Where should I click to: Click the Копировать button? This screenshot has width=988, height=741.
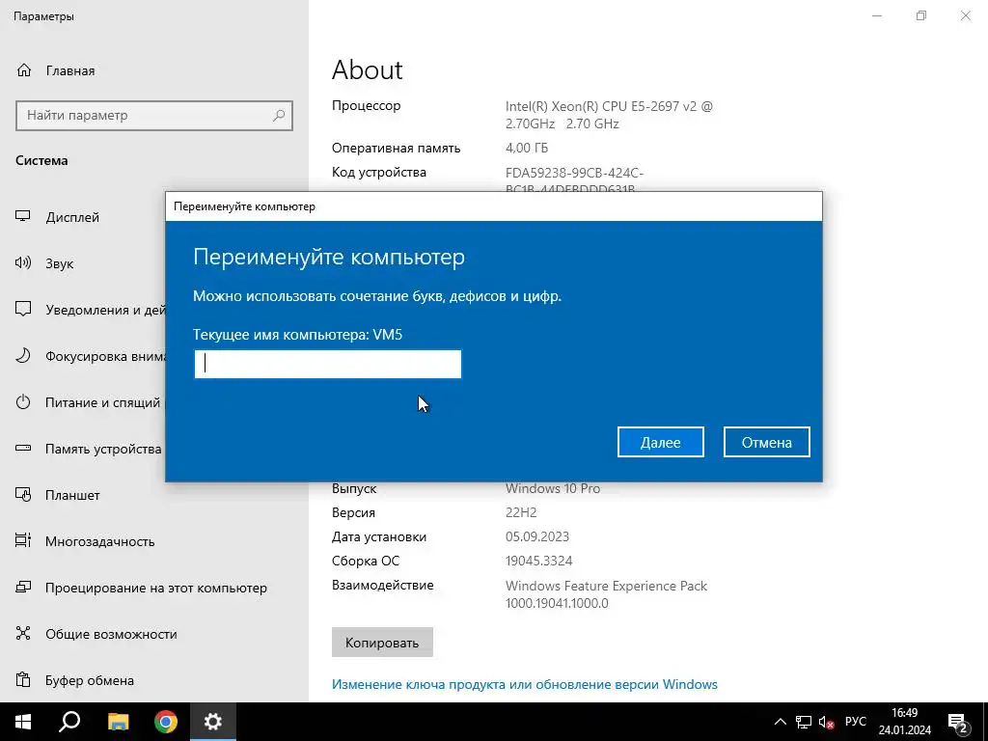(382, 643)
